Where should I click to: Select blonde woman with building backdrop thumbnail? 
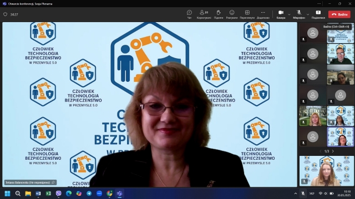pyautogui.click(x=313, y=116)
